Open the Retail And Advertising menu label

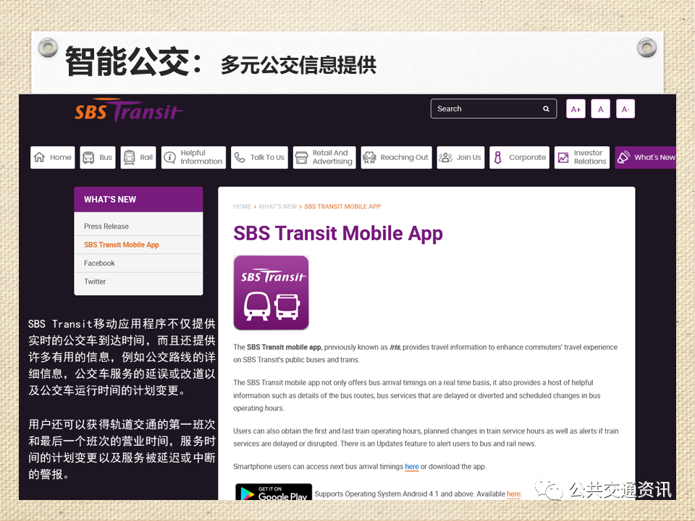(332, 157)
